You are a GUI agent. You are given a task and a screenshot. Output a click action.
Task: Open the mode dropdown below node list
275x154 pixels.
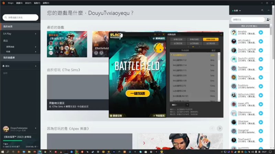coord(179,105)
